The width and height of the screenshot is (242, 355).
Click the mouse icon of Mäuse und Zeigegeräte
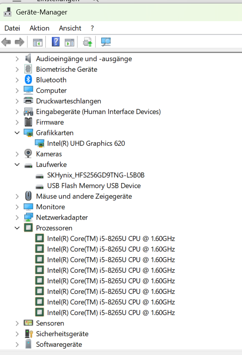(28, 196)
